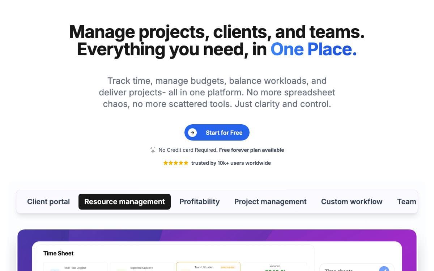This screenshot has width=434, height=271.
Task: Click the orange Team Utilization badge
Action: pos(228,267)
